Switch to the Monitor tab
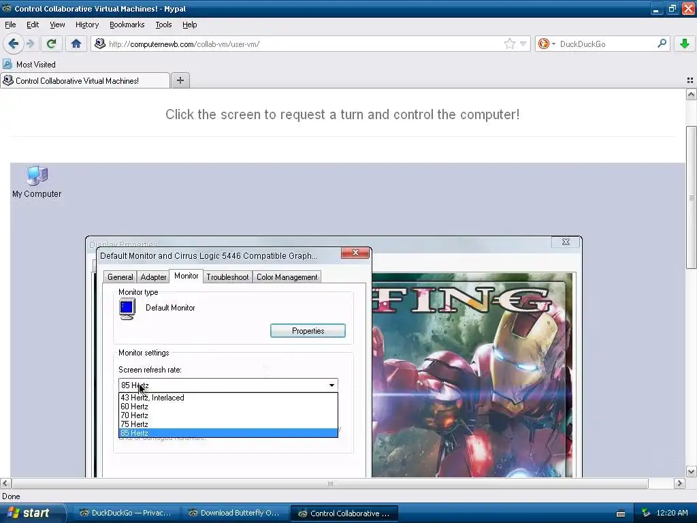The height and width of the screenshot is (523, 697). click(x=187, y=276)
